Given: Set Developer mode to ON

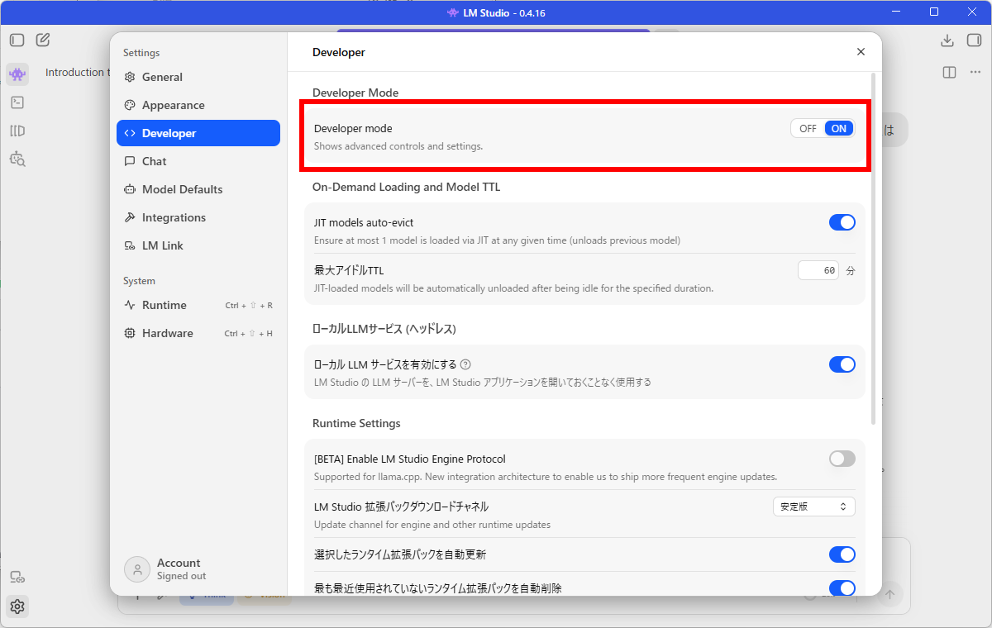Looking at the screenshot, I should (x=839, y=129).
